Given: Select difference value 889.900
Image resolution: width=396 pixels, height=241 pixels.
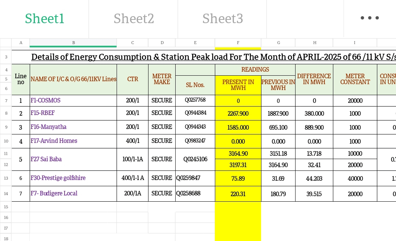Looking at the screenshot, I should point(315,127).
